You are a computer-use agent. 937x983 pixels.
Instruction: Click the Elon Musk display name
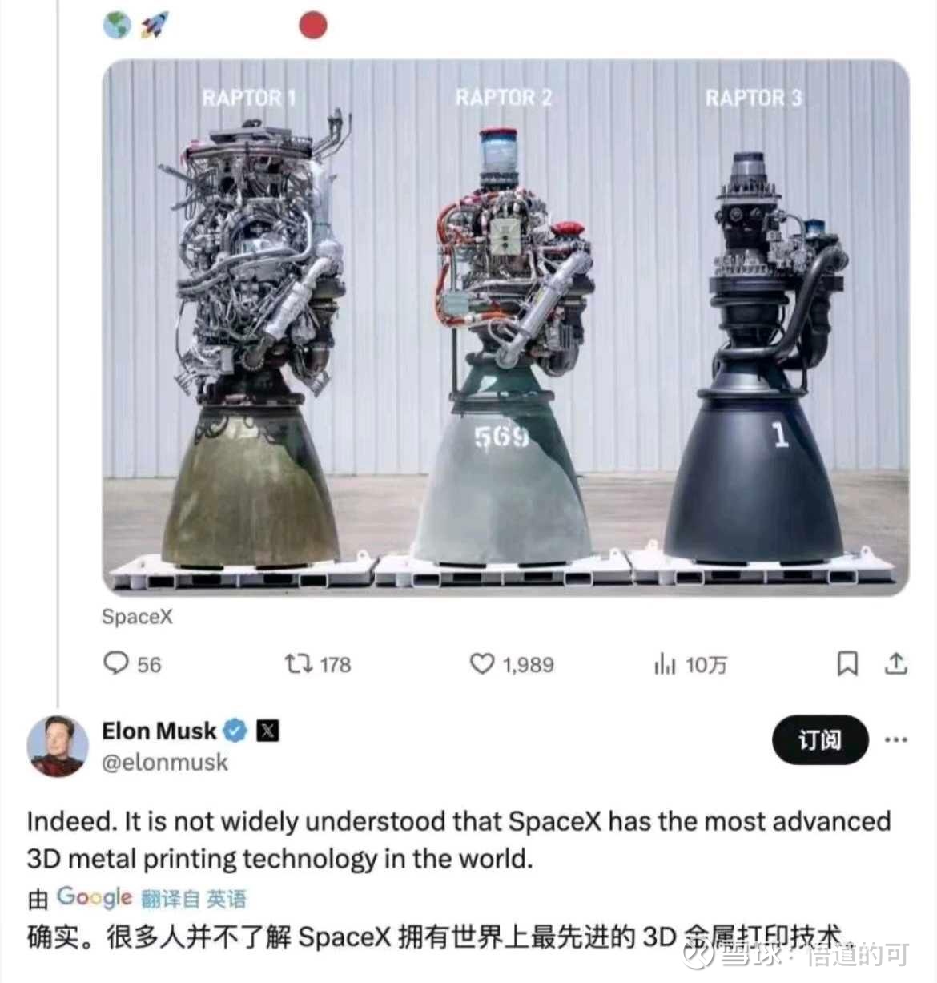tap(159, 731)
